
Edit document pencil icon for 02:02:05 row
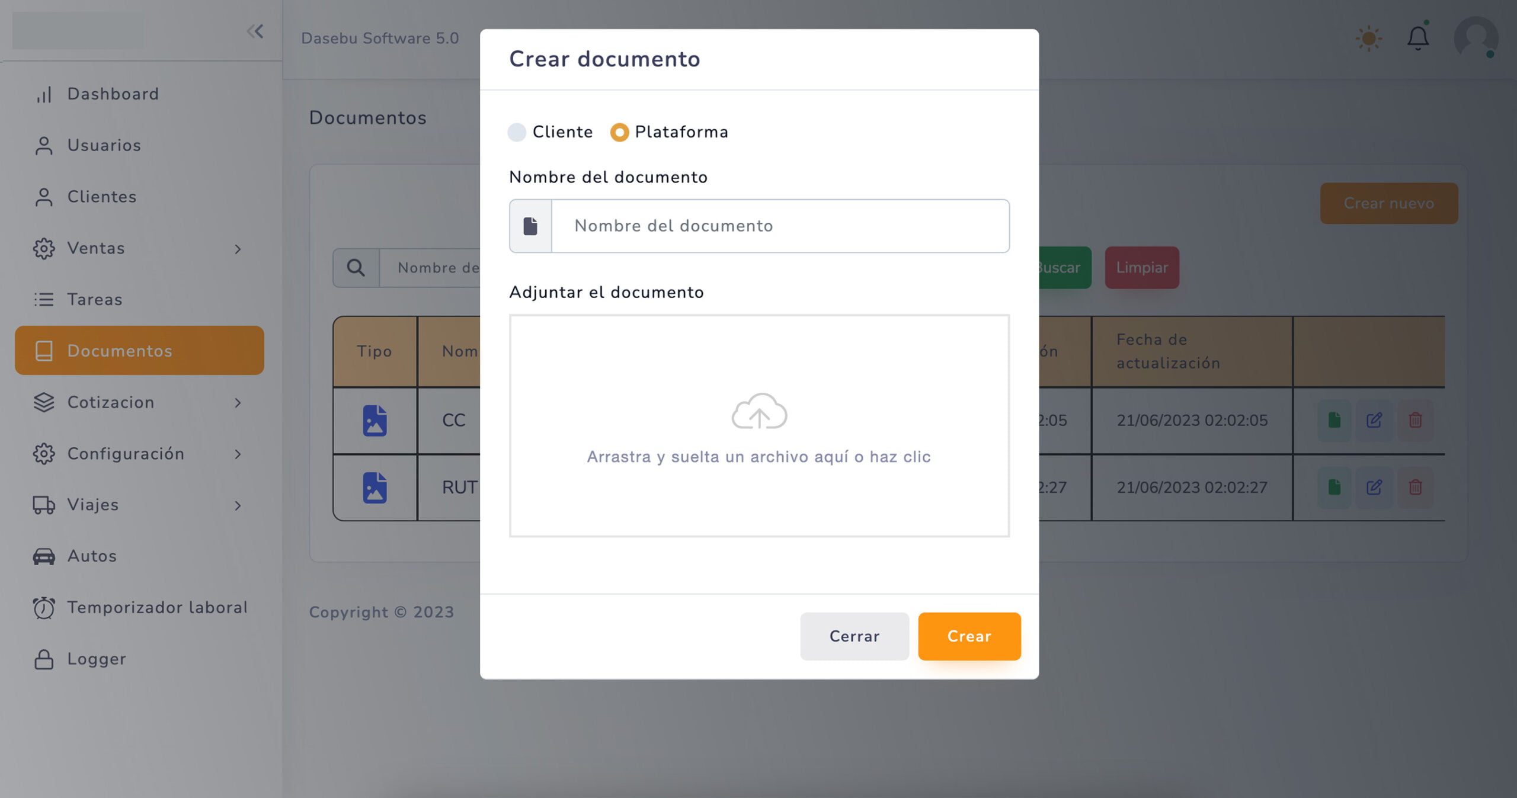pyautogui.click(x=1374, y=421)
